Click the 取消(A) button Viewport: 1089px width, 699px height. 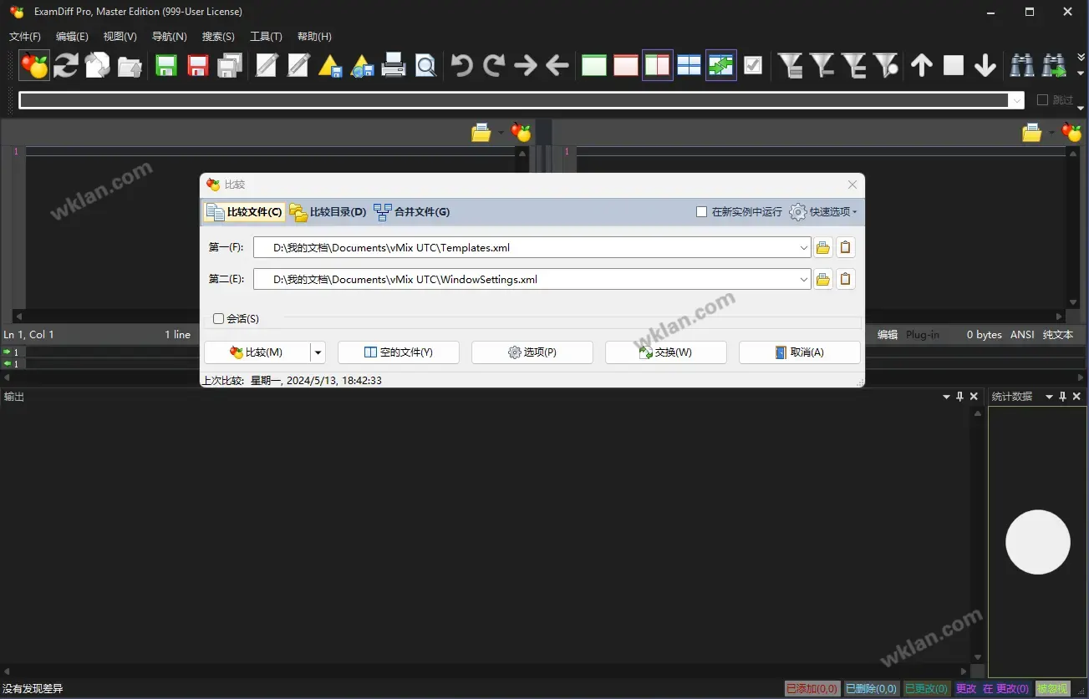point(800,352)
